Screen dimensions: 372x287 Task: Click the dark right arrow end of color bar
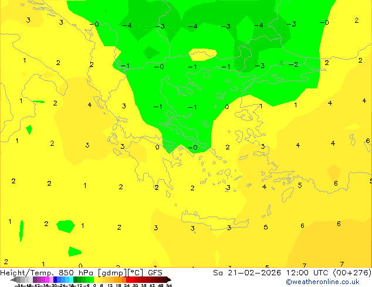click(x=169, y=279)
